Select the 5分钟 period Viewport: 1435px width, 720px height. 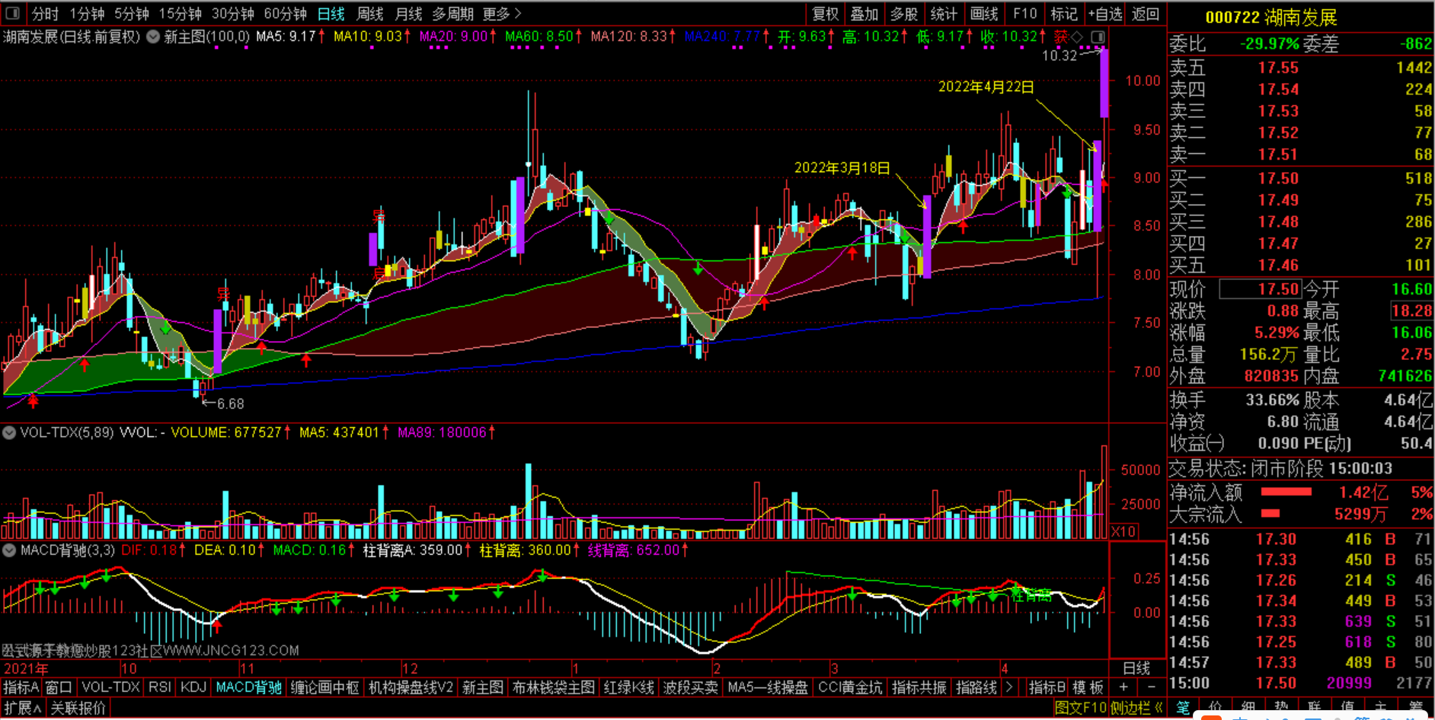coord(132,14)
